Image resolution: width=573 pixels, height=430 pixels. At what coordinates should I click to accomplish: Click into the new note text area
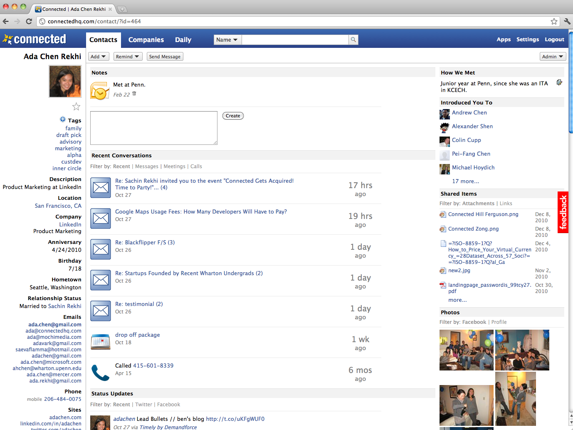[x=154, y=128]
